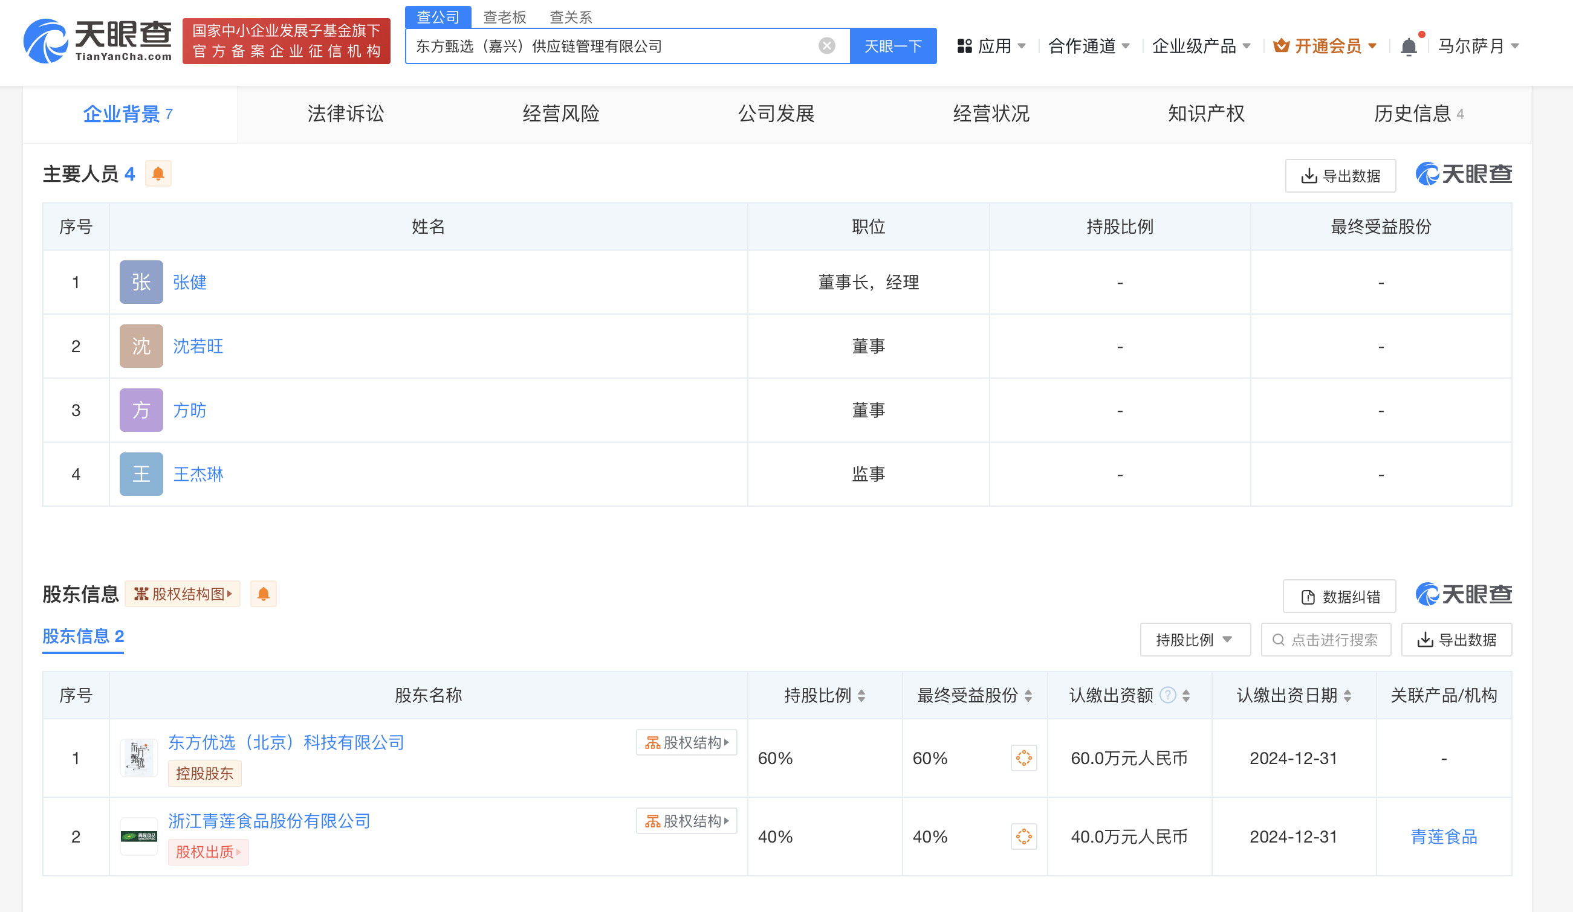Sort by 认缴出资日期 column arrows
The image size is (1573, 912).
[x=1348, y=696]
